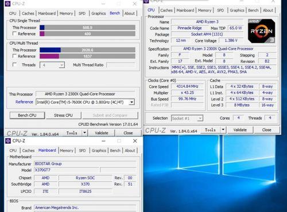Click the multi thread This Processor bar
The image size is (287, 212).
(87, 50)
